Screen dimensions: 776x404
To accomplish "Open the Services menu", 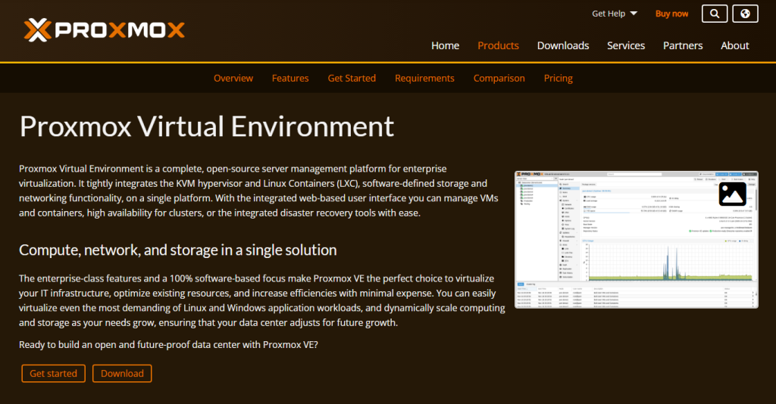I will click(625, 45).
